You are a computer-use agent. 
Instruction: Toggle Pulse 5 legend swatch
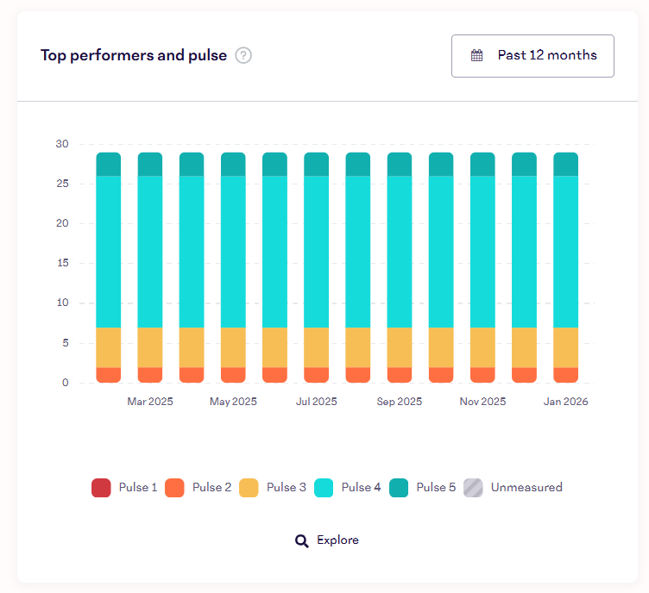click(400, 488)
